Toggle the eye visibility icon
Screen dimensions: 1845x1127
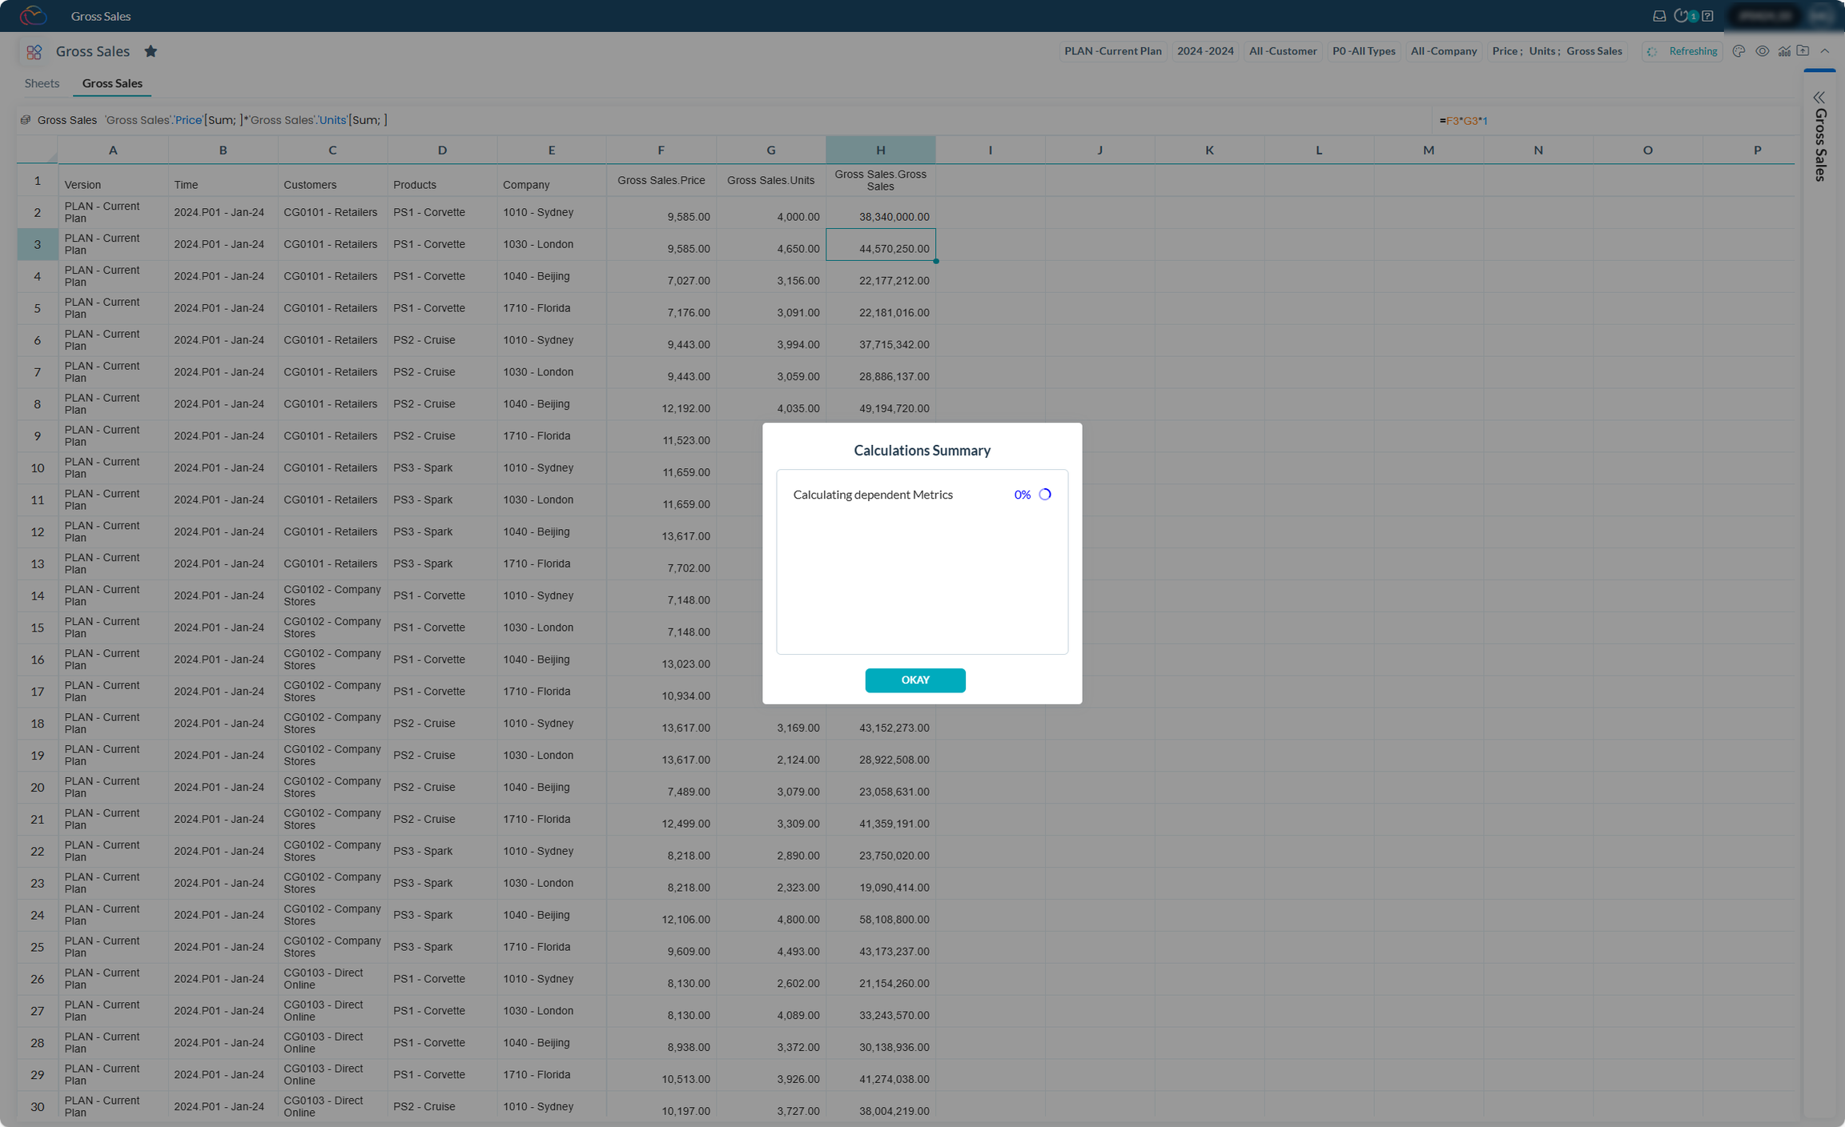[x=1762, y=51]
